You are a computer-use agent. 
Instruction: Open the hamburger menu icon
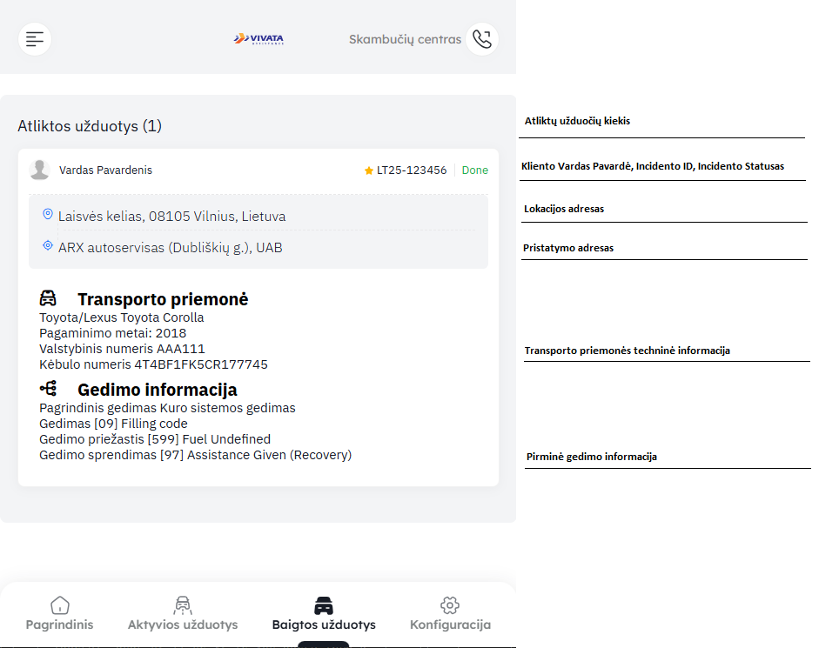35,39
